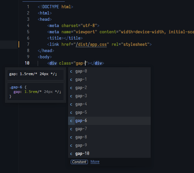Click line number 10 in the gutter
Screen dimensions: 194x173
point(27,63)
